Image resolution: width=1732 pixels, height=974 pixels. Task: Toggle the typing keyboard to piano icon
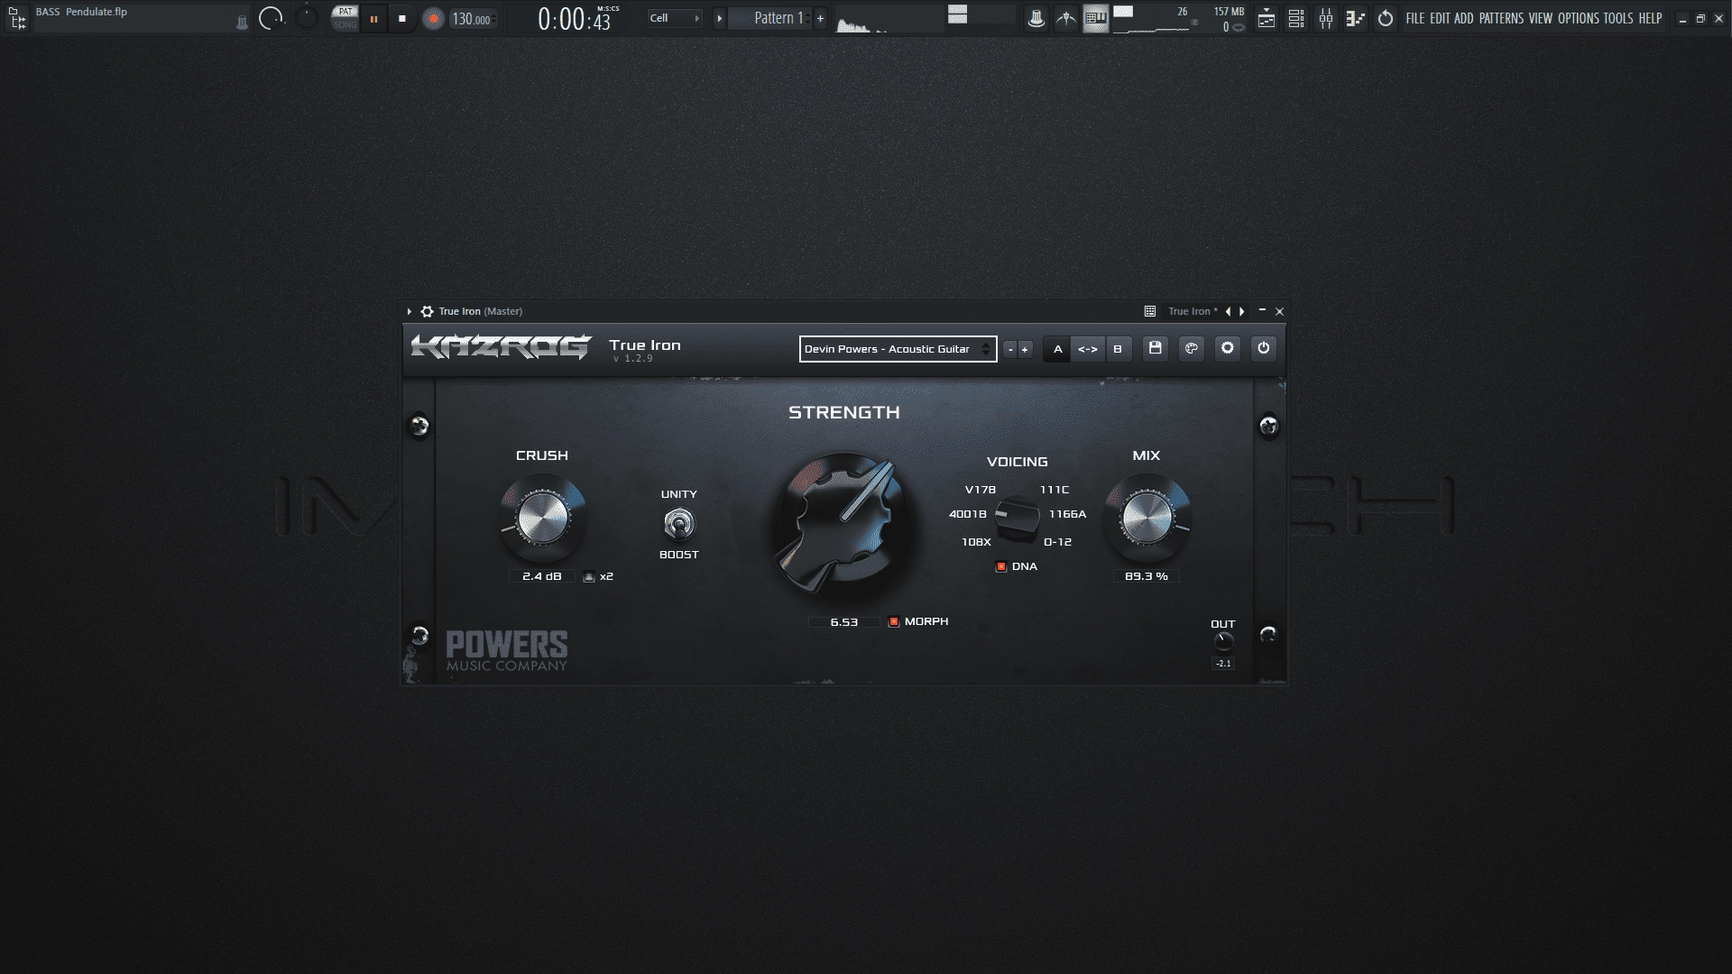pyautogui.click(x=1095, y=18)
